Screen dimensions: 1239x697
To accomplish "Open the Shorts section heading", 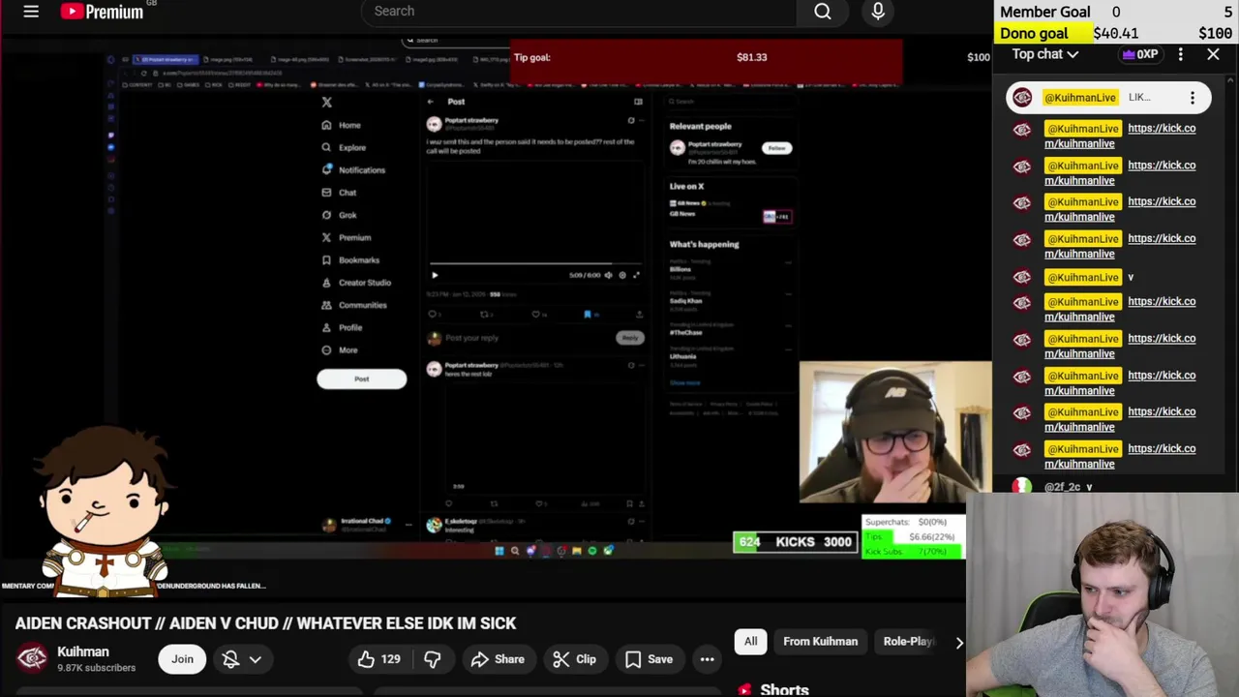I will pos(784,689).
